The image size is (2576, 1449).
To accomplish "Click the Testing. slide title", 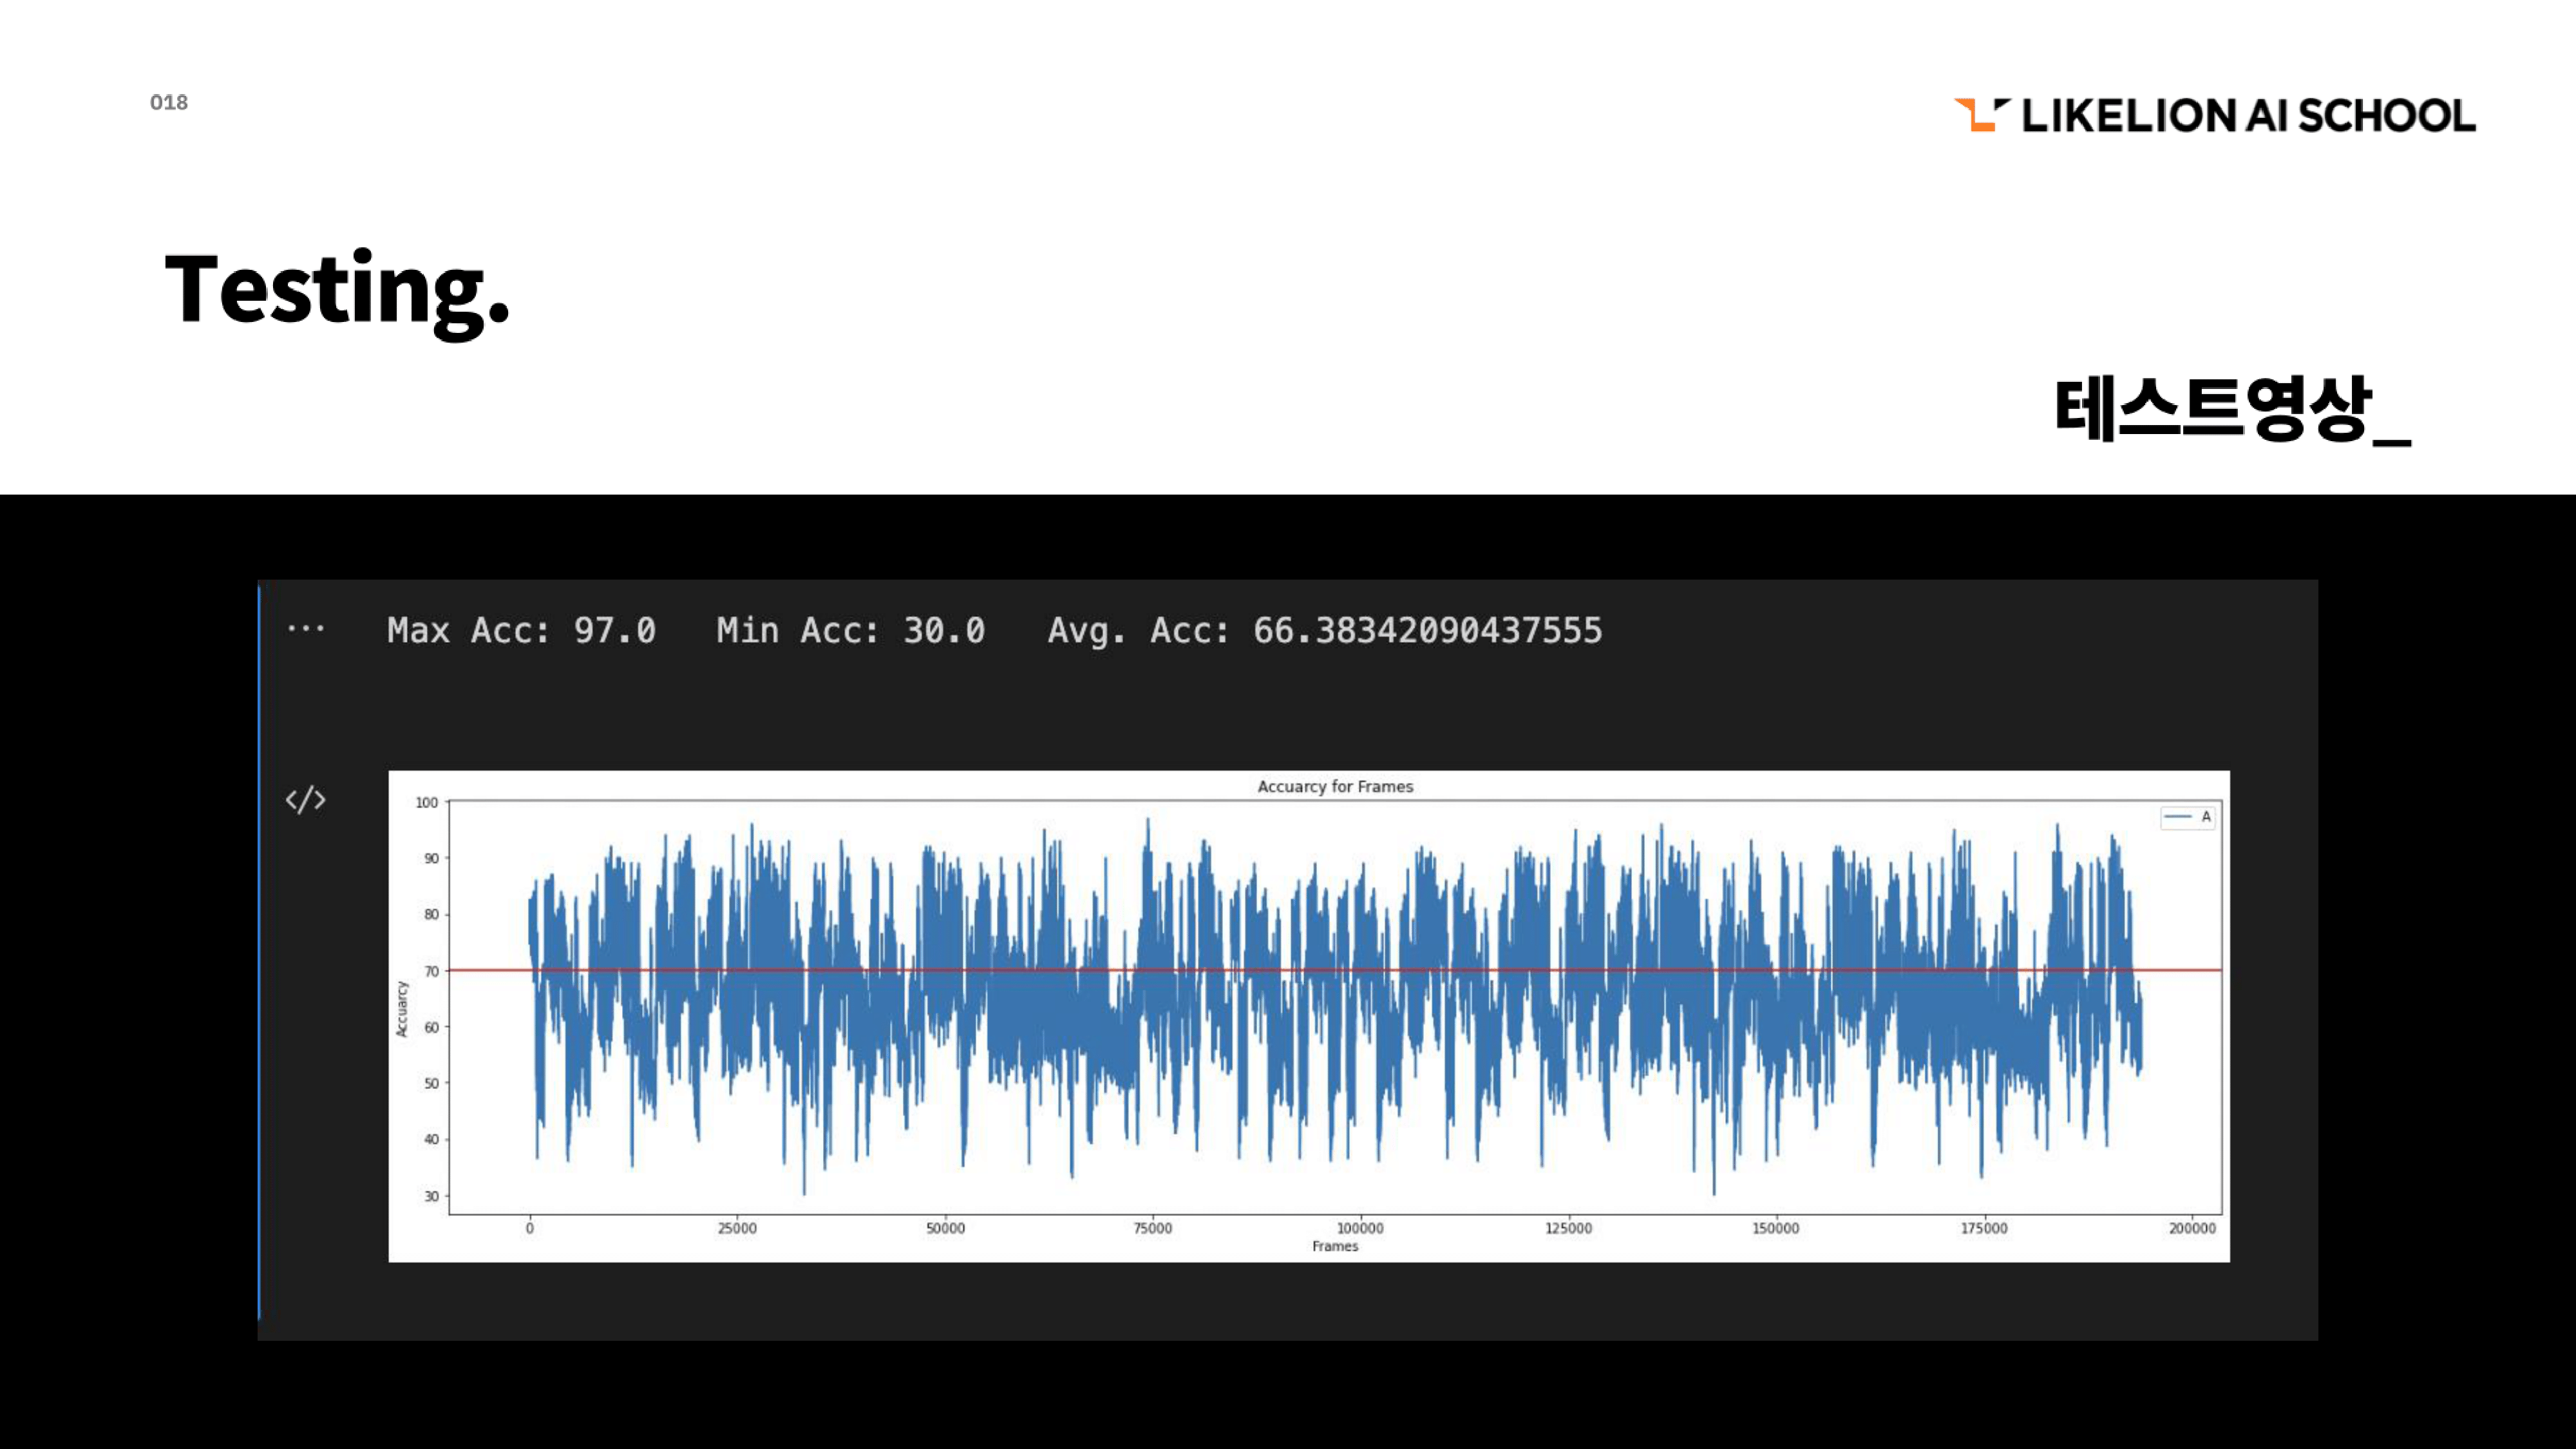I will (x=337, y=290).
